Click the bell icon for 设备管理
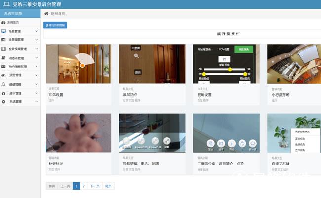Image resolution: width=321 pixels, height=198 pixels. pos(4,84)
